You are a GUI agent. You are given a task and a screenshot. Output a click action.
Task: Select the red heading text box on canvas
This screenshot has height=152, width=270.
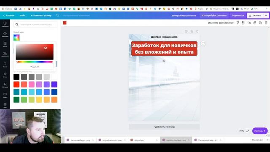point(164,49)
